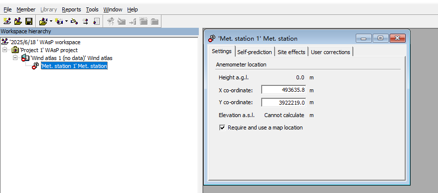438x193 pixels.
Task: Click the open workspace folder icon
Action: tap(18, 21)
